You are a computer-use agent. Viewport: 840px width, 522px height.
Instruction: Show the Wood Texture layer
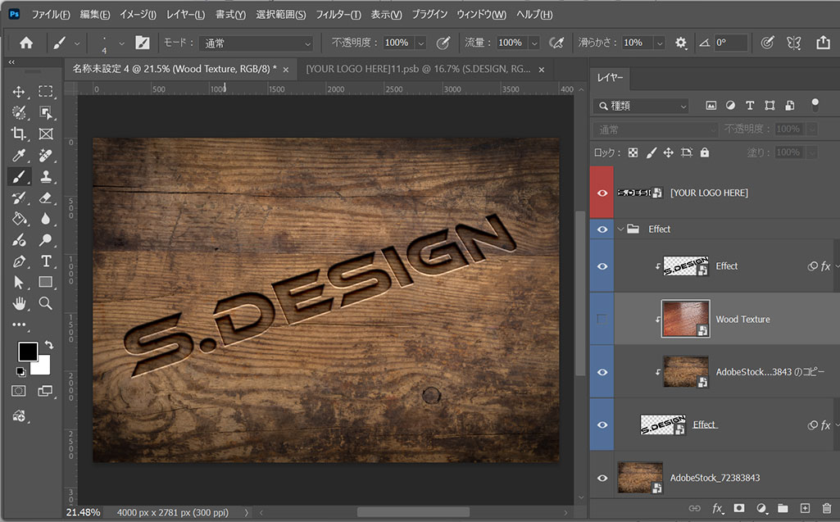click(x=602, y=319)
